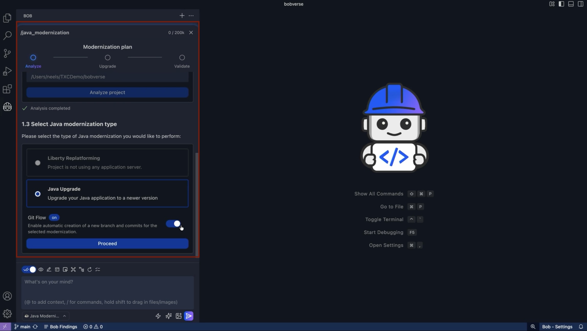This screenshot has width=587, height=331.
Task: Open the Extensions view
Action: [x=7, y=89]
